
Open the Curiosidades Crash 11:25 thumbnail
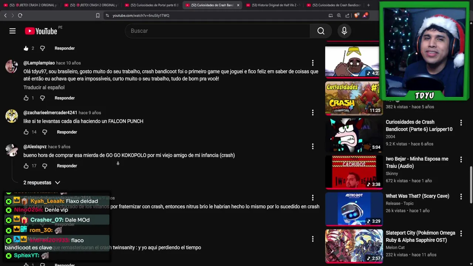[354, 98]
